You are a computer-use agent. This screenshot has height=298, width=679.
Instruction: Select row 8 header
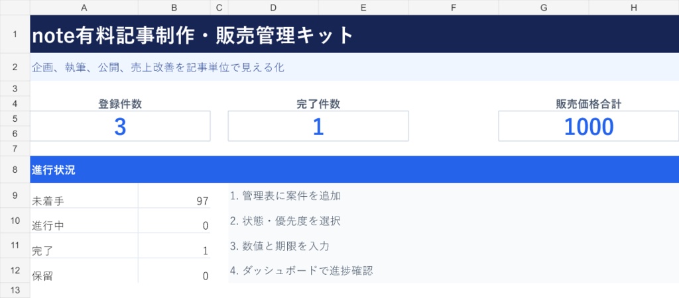point(15,170)
